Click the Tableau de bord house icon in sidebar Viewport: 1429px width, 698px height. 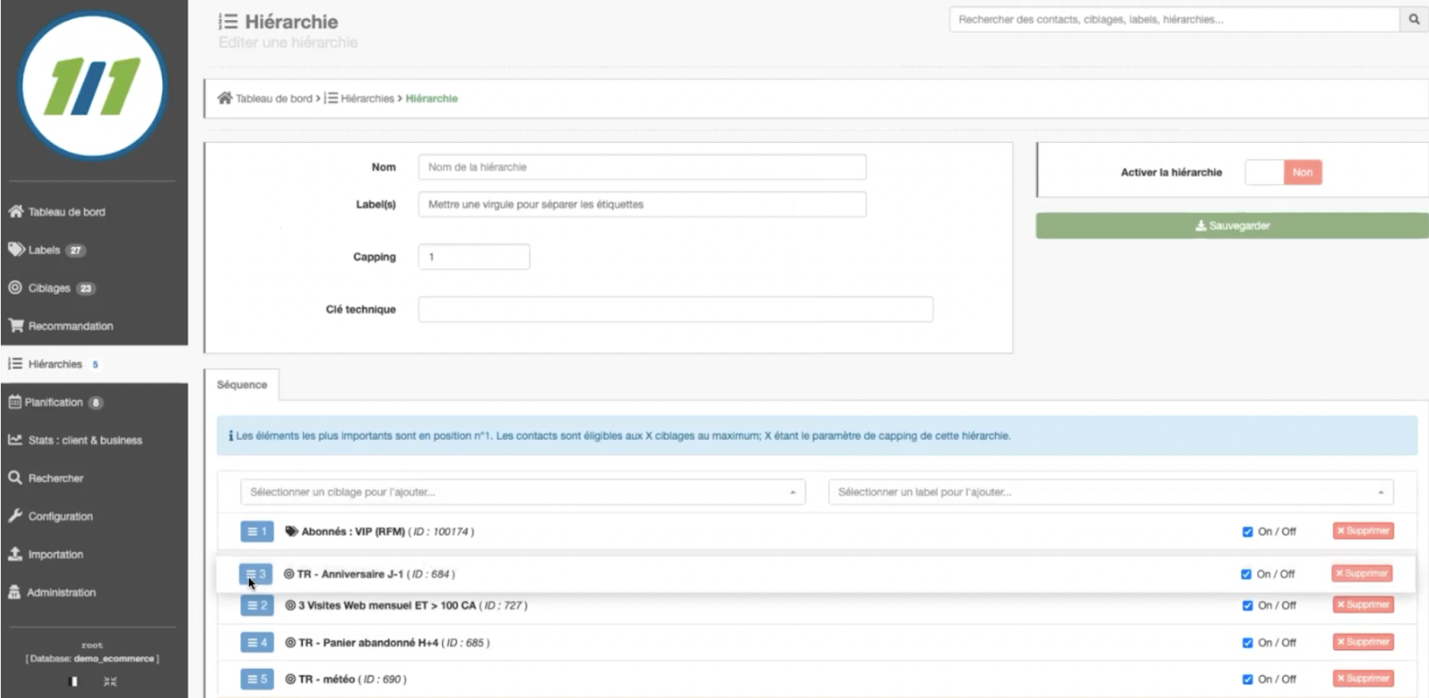tap(16, 212)
